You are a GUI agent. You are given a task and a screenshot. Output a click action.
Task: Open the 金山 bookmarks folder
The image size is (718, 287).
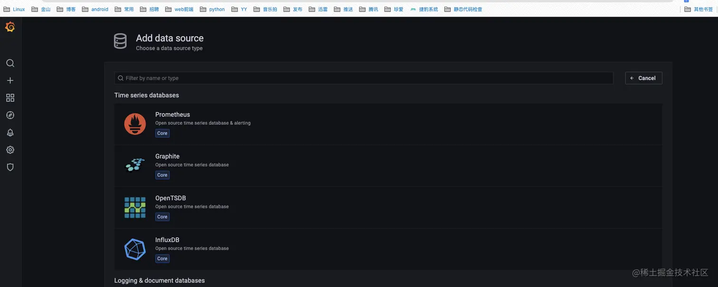[41, 9]
